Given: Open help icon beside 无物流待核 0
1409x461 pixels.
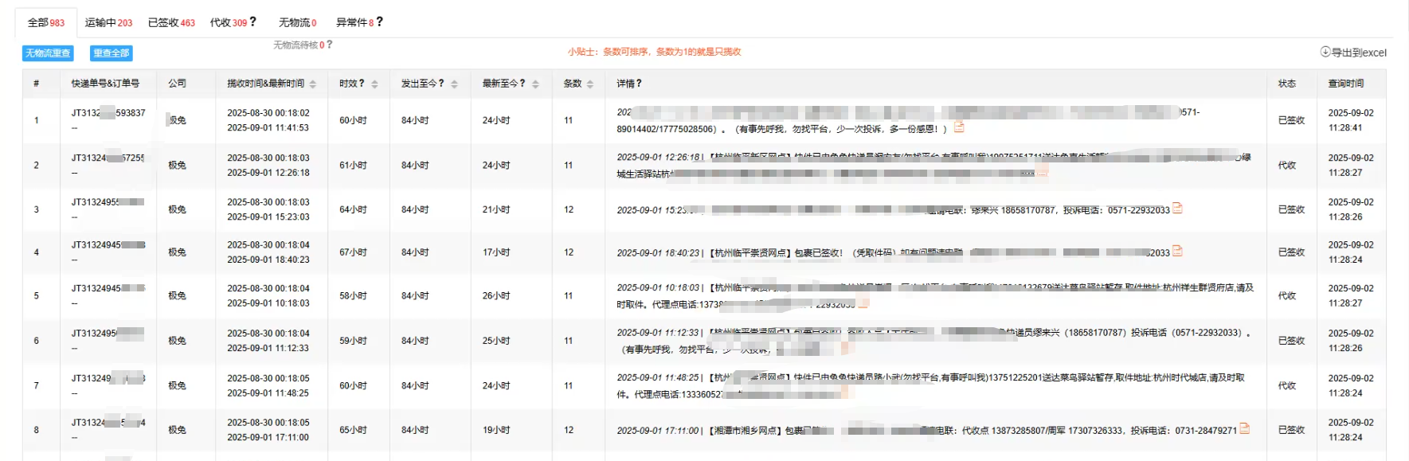Looking at the screenshot, I should 330,45.
